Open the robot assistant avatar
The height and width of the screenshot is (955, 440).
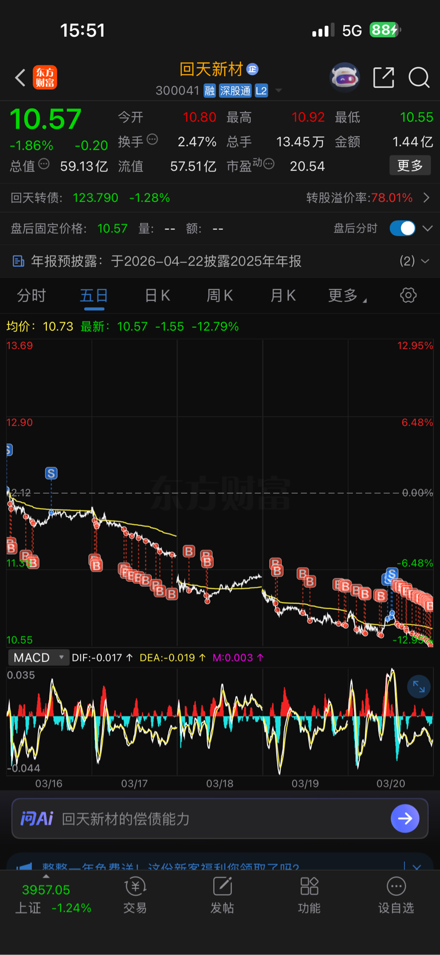coord(344,77)
